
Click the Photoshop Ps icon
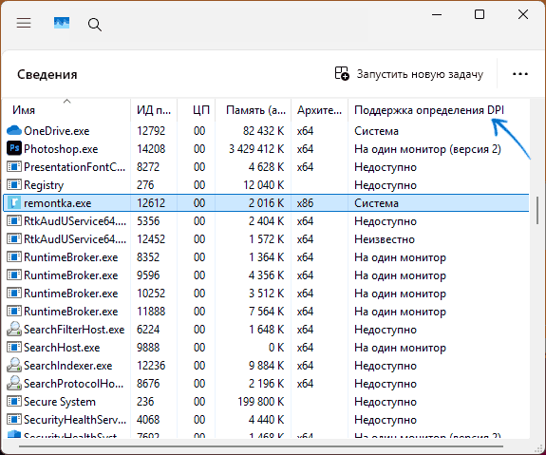click(14, 148)
